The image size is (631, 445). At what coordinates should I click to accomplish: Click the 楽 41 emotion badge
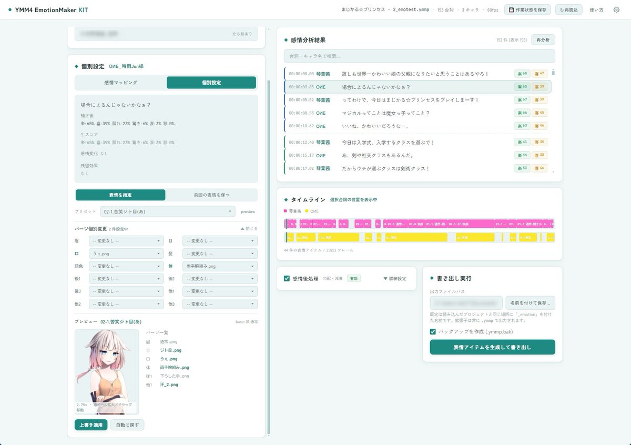[x=522, y=143]
